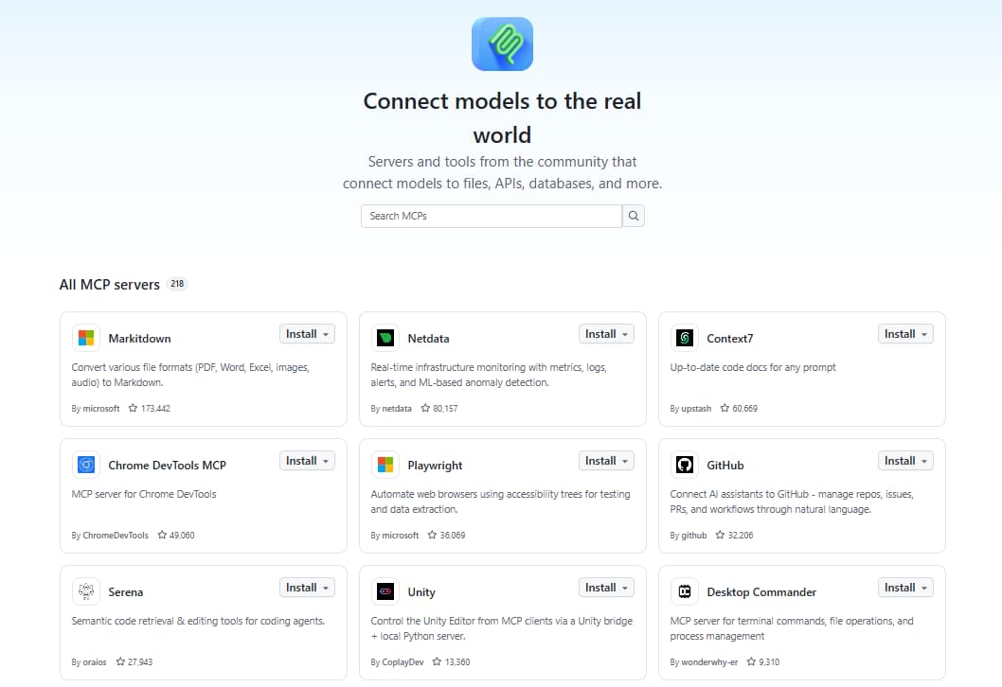
Task: Click star count 60,669
Action: click(x=744, y=409)
